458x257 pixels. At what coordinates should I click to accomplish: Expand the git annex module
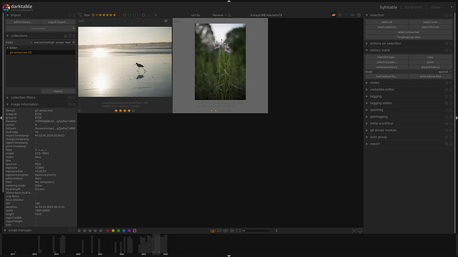pos(367,130)
